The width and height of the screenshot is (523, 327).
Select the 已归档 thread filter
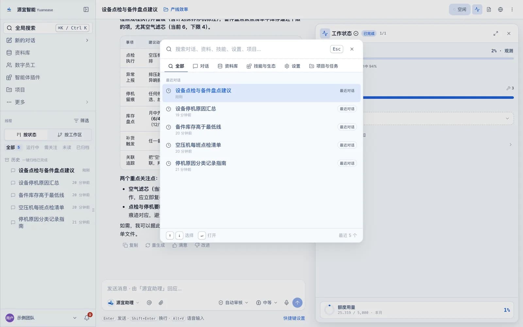coord(83,147)
